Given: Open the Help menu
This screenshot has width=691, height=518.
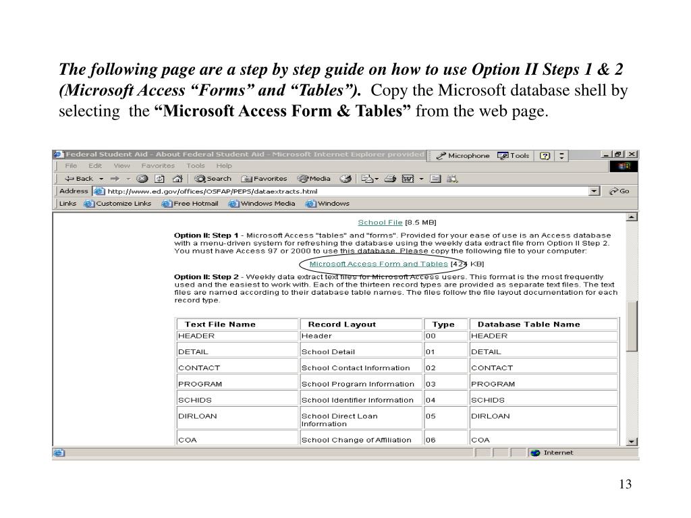Looking at the screenshot, I should click(224, 166).
